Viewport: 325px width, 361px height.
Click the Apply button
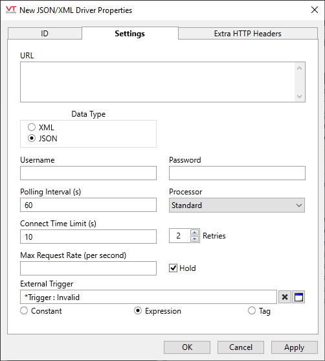tap(295, 347)
